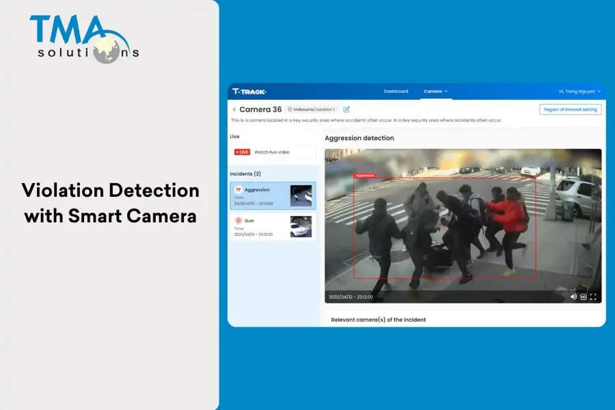Select the Gun incident card
This screenshot has height=410, width=615.
[x=273, y=226]
